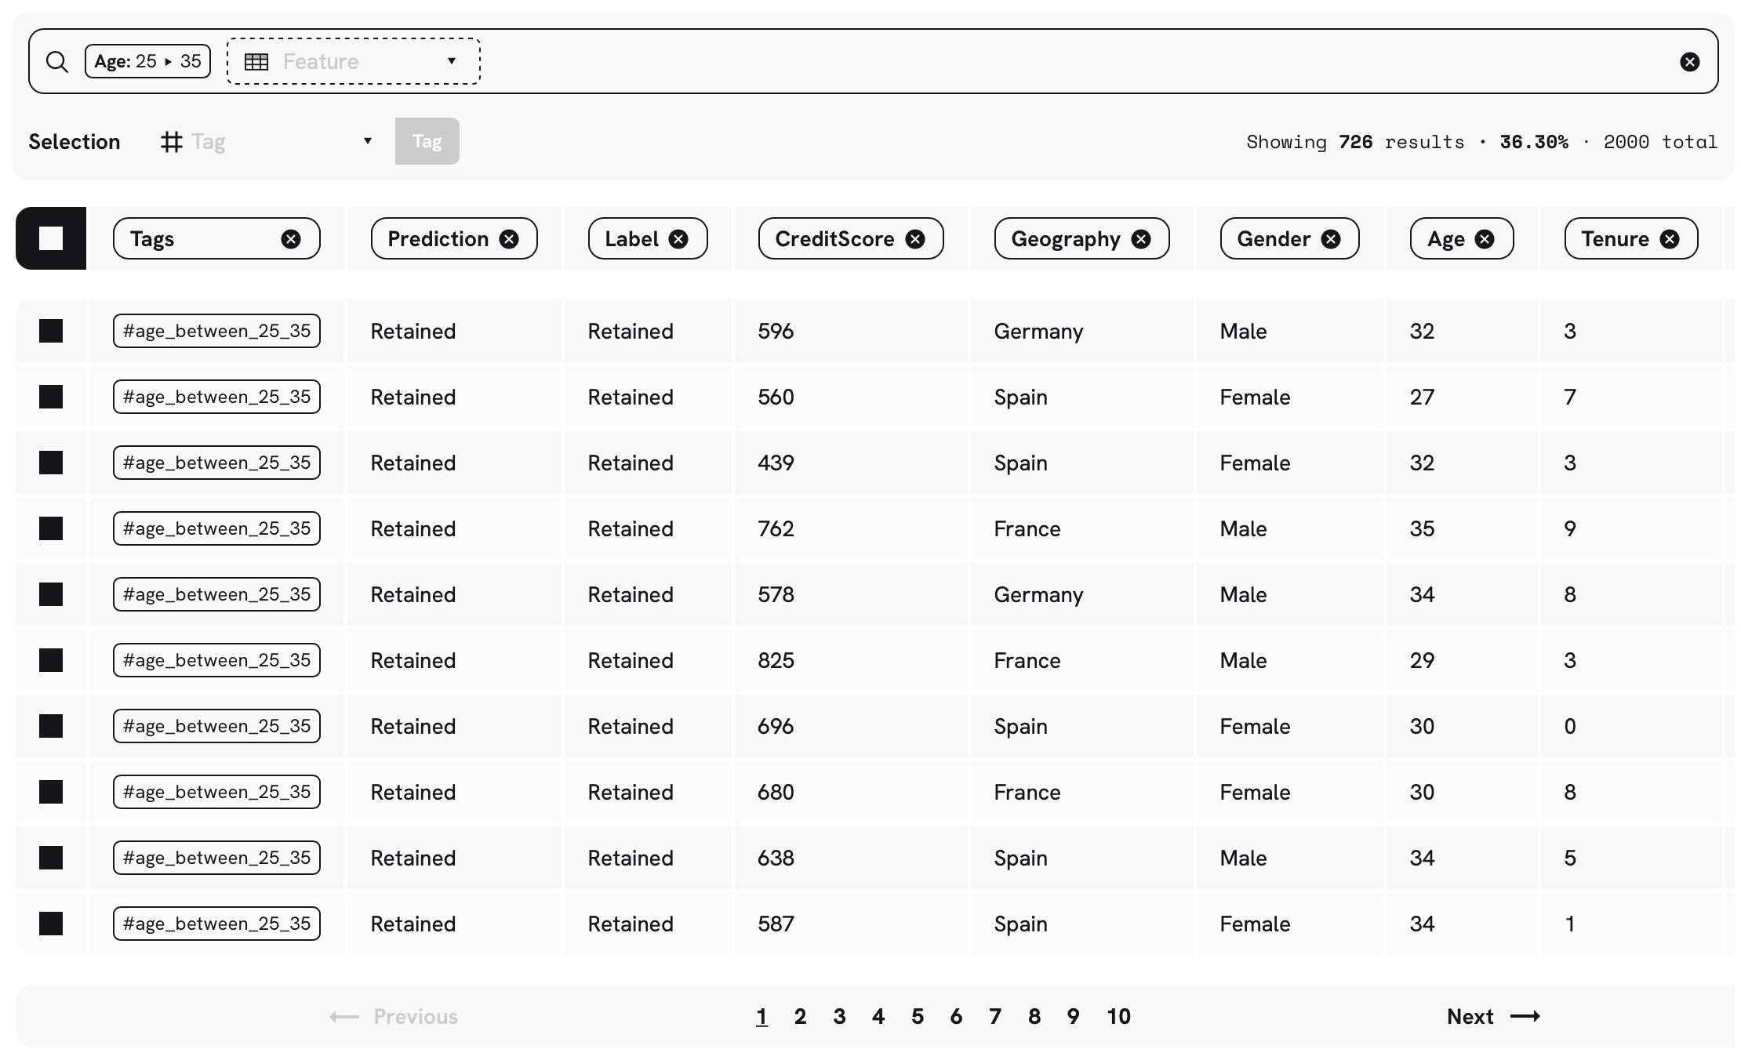Uncheck the row with CreditScore 596
The image size is (1741, 1049).
(51, 331)
